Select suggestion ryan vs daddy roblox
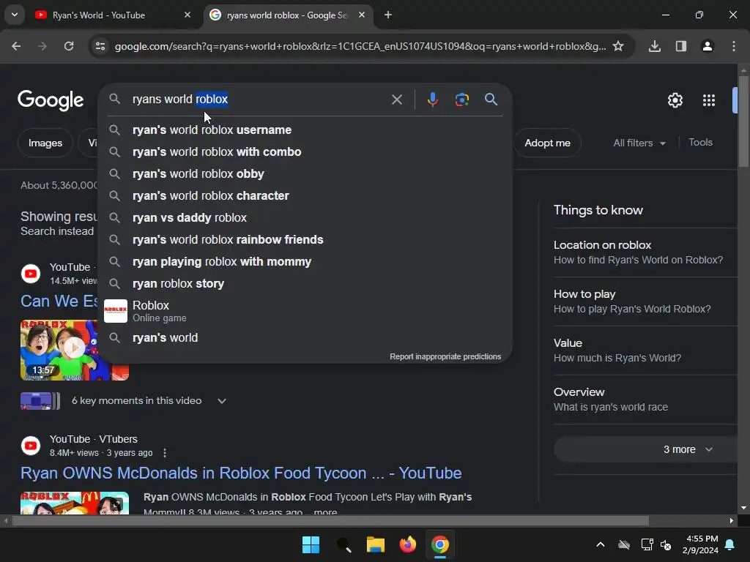 point(305,218)
